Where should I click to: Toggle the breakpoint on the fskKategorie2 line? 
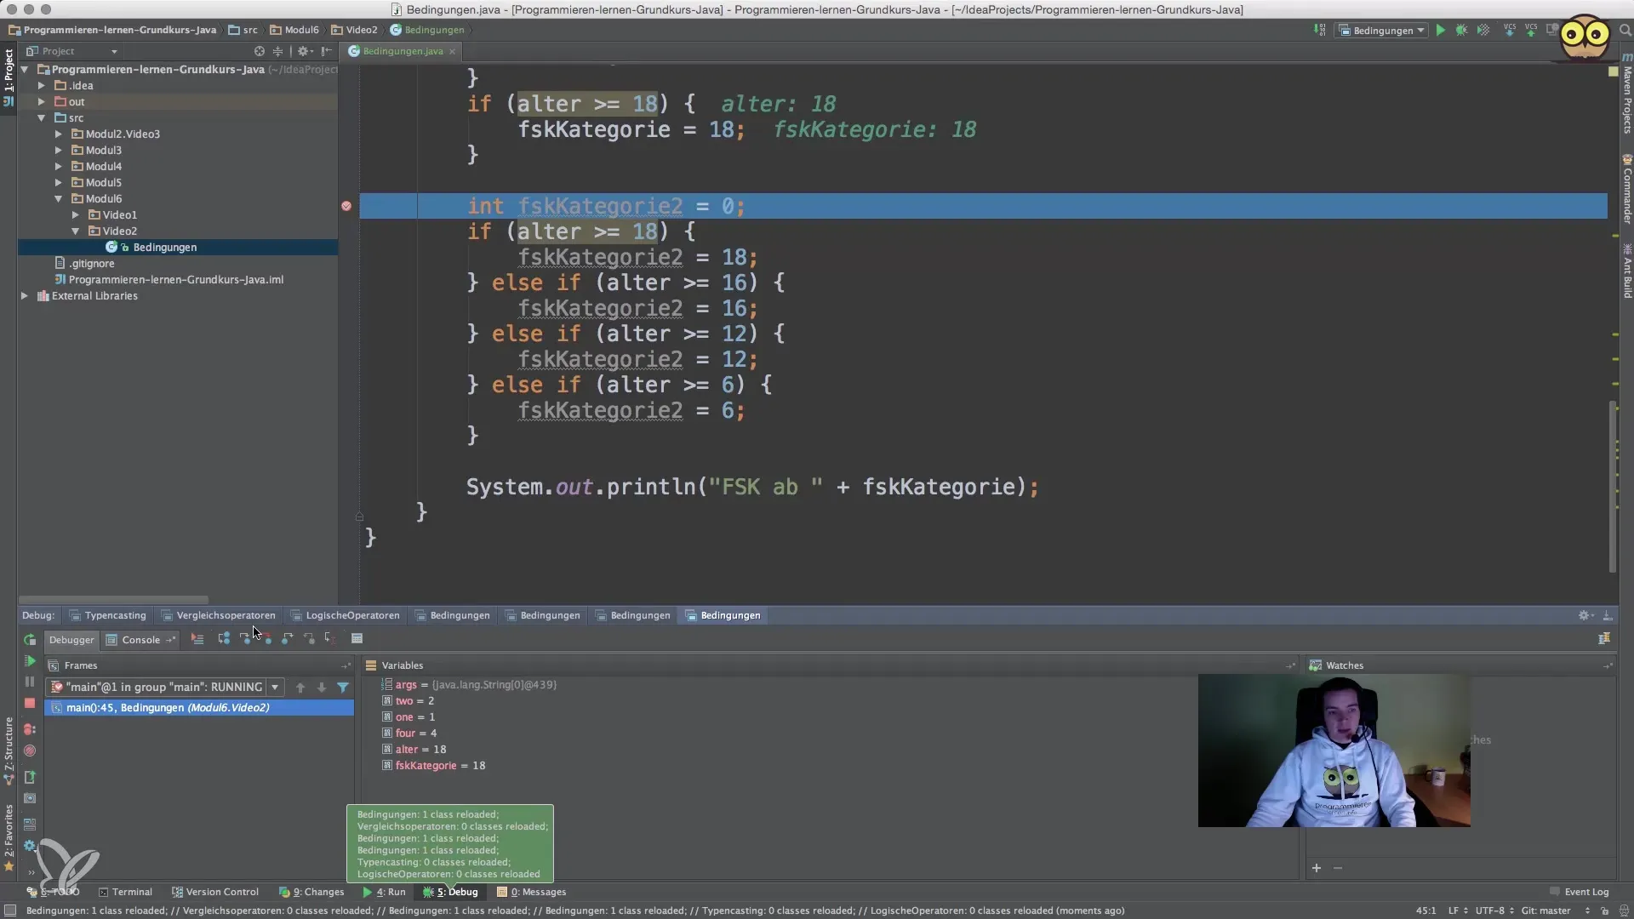tap(346, 206)
